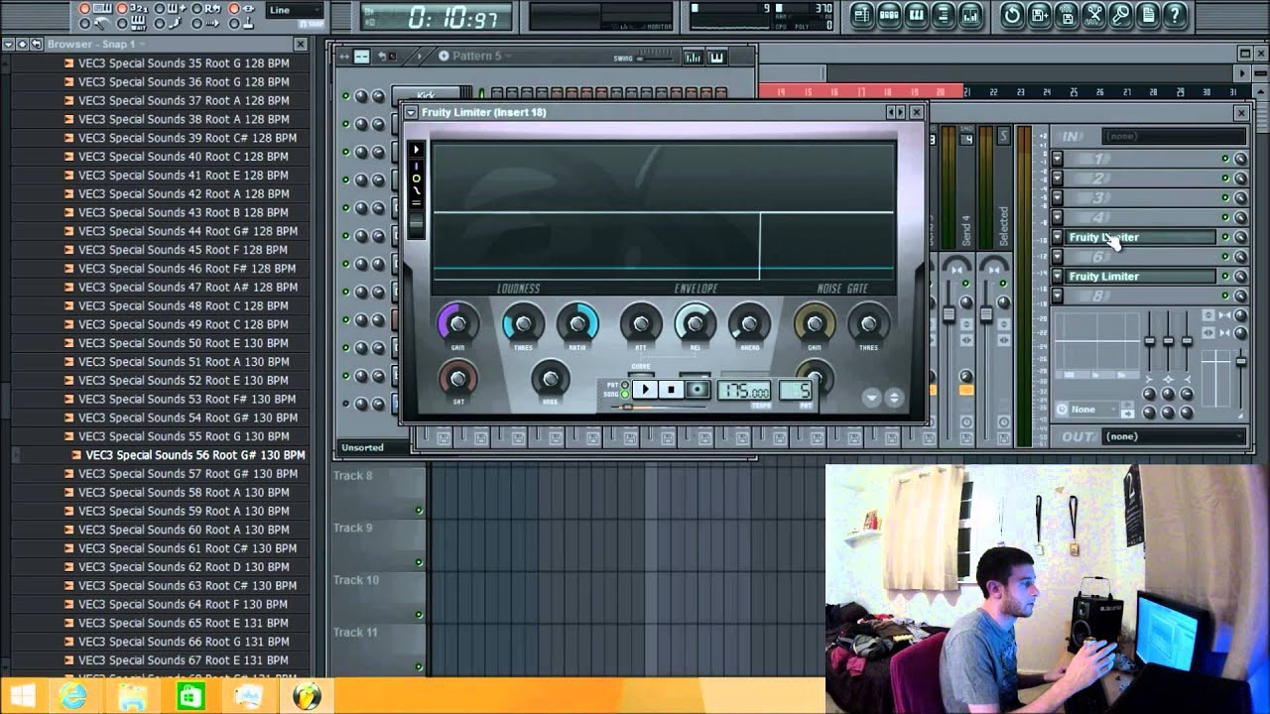Image resolution: width=1270 pixels, height=714 pixels.
Task: Click Stop on the floating transport
Action: (x=671, y=390)
